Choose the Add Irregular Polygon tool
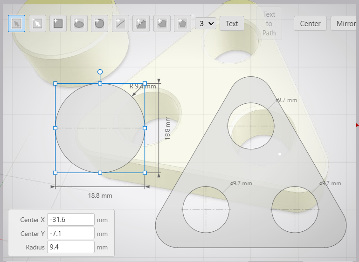 [x=162, y=24]
